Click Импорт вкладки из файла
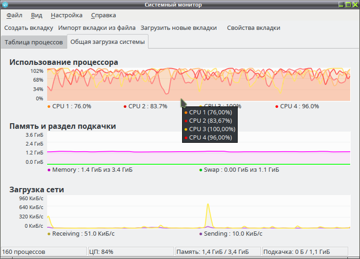The image size is (360, 259). pos(97,28)
